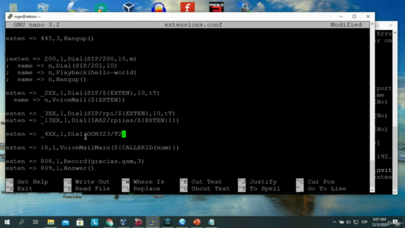This screenshot has height=228, width=405.
Task: Open the blue L app on the taskbar
Action: pyautogui.click(x=94, y=222)
